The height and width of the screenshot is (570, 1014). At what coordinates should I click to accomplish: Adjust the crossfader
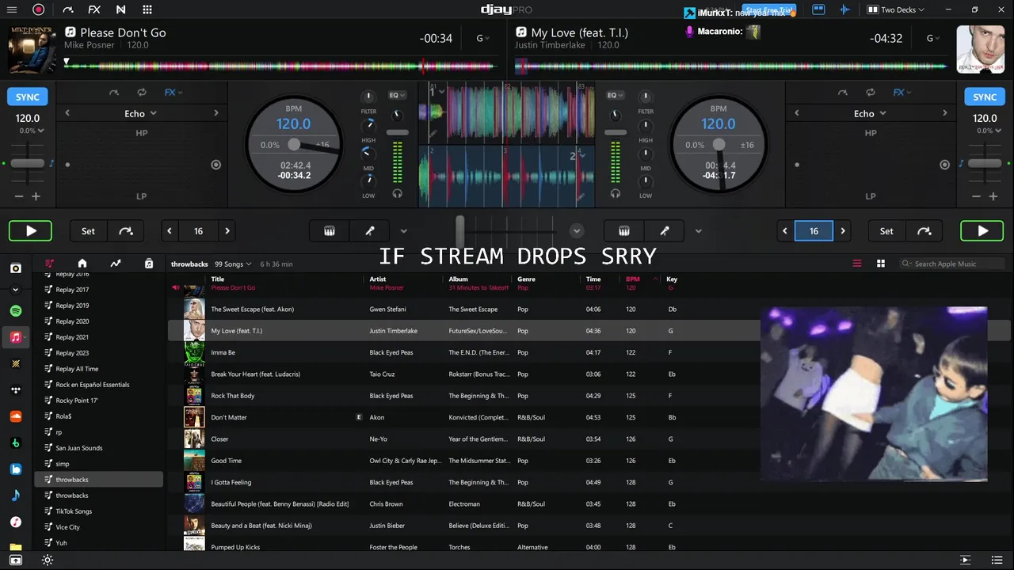click(459, 230)
